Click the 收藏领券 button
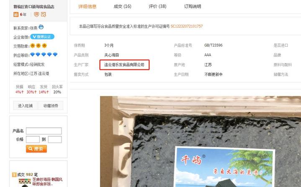The width and height of the screenshot is (301, 187). click(51, 105)
